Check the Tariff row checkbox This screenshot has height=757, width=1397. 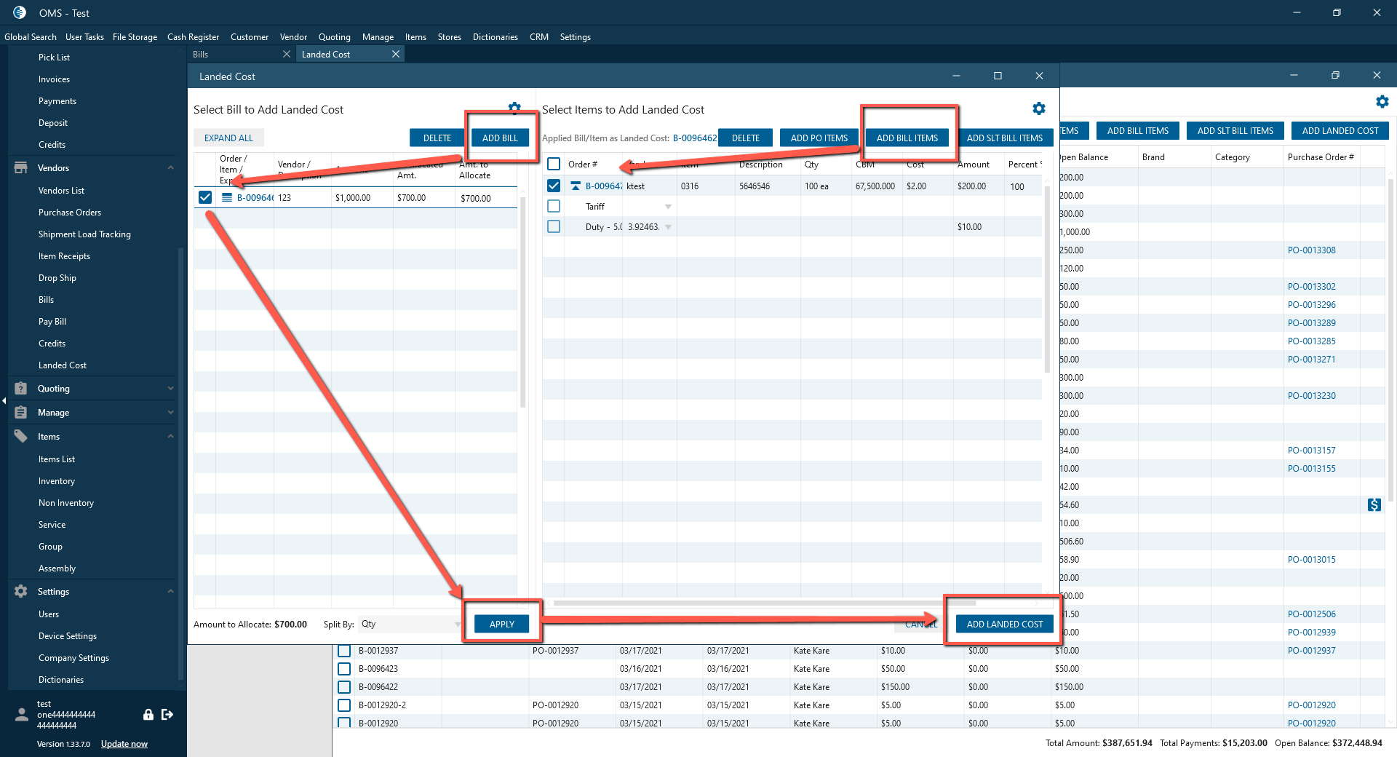(x=554, y=206)
